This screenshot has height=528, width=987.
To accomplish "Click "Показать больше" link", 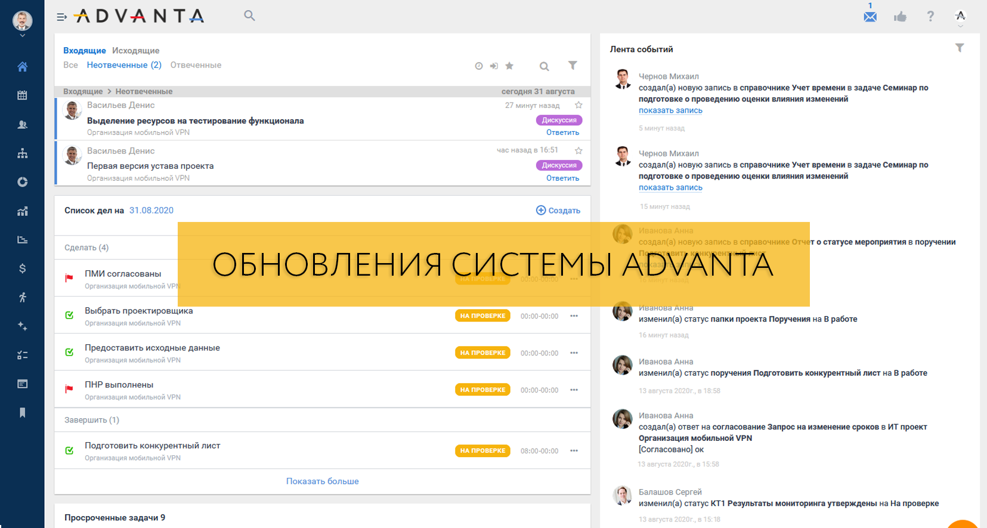I will point(322,481).
